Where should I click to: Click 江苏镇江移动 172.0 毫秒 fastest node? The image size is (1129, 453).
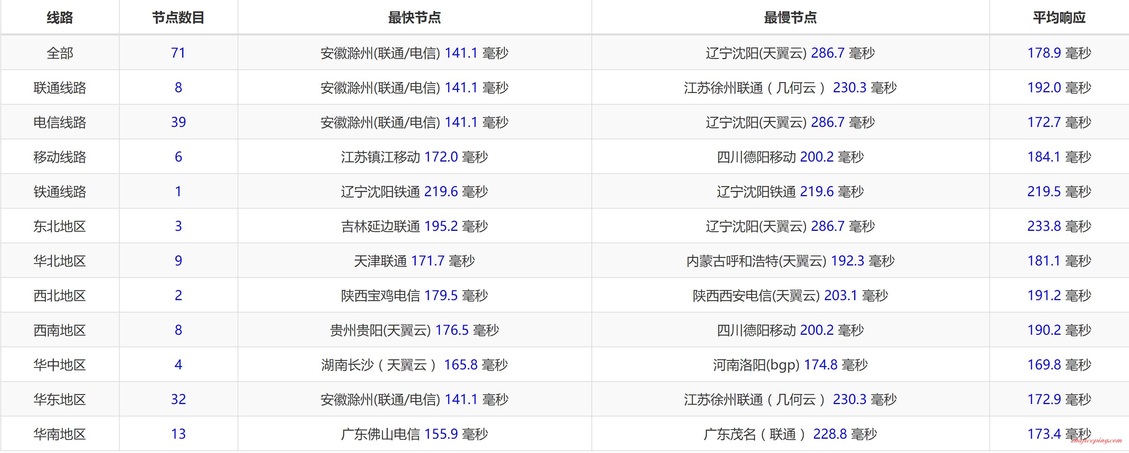(414, 157)
